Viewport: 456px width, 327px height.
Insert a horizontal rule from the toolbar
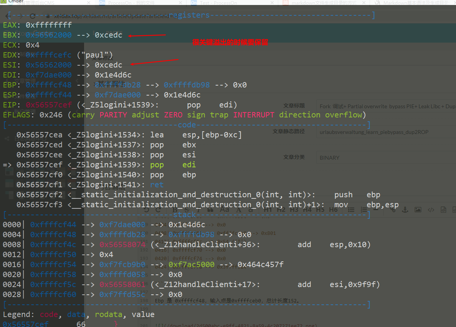(376, 210)
